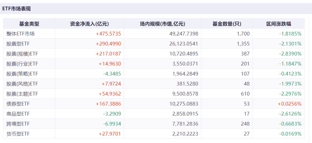Viewport: 312px width, 143px height.
Task: Select the 商品型ETF row label
Action: (18, 114)
